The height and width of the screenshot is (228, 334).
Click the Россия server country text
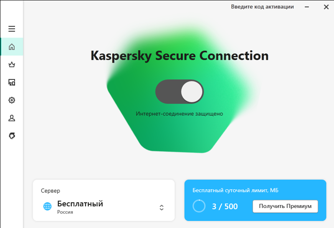pyautogui.click(x=65, y=213)
